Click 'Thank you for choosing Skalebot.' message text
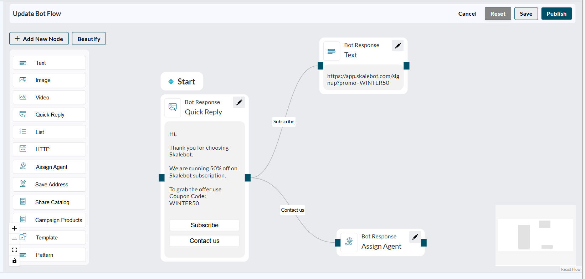Screen dimensions: 585x279 [x=199, y=151]
